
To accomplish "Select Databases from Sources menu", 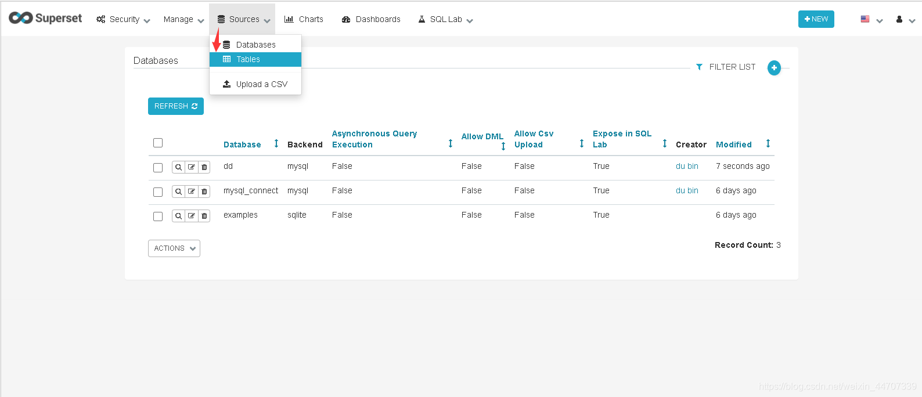I will click(255, 45).
